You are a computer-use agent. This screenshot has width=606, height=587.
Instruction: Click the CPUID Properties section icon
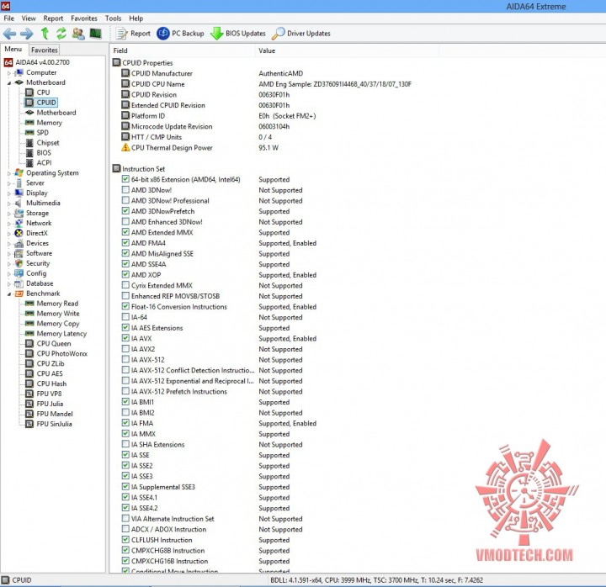click(116, 62)
